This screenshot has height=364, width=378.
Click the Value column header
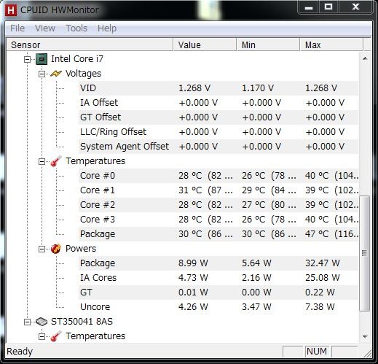tap(205, 44)
